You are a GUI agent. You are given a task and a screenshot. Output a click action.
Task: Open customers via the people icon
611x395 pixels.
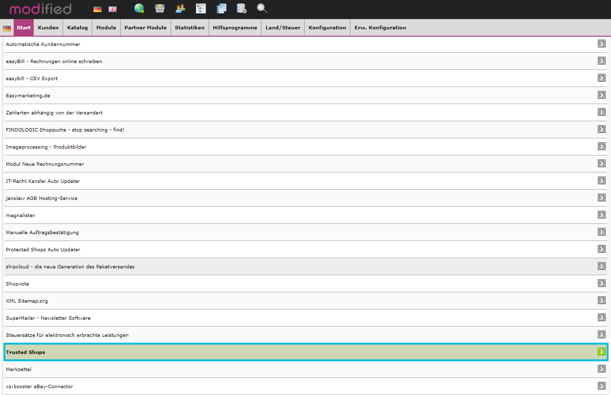coord(180,8)
